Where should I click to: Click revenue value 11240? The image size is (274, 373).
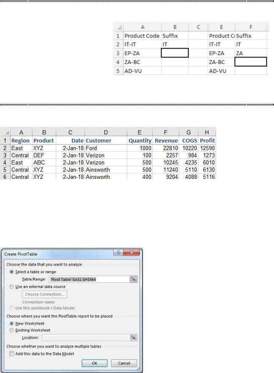pyautogui.click(x=166, y=170)
